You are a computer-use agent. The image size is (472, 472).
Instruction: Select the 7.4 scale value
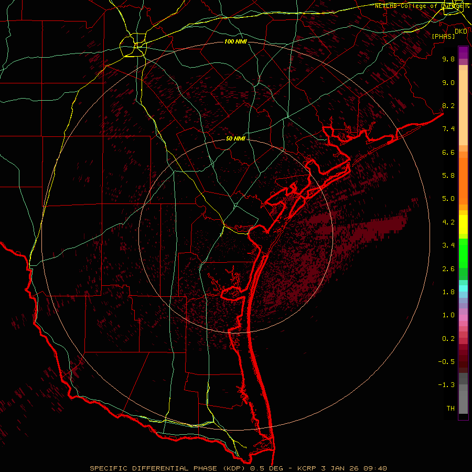pyautogui.click(x=448, y=129)
